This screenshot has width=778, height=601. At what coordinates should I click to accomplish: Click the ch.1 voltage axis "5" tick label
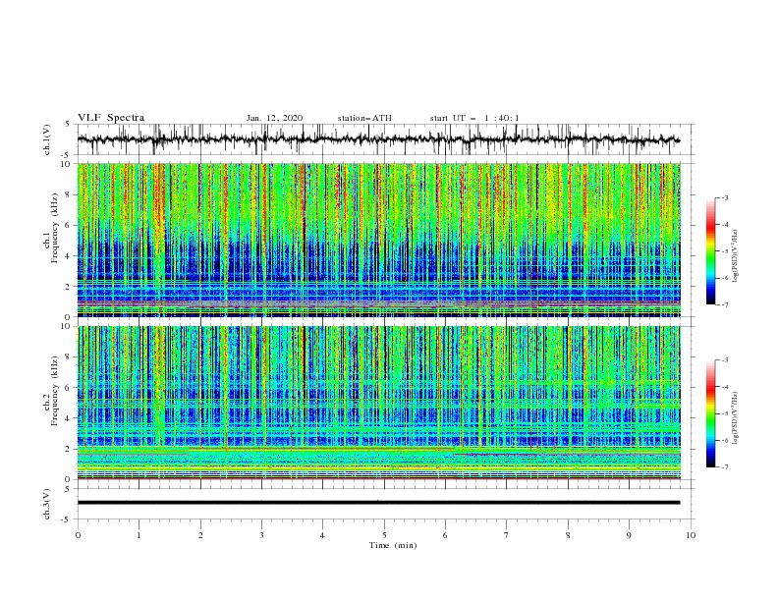(68, 124)
